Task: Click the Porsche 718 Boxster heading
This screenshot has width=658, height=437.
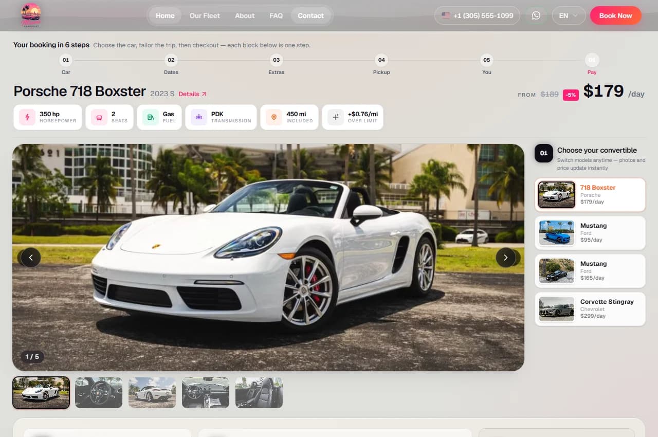Action: pos(80,91)
